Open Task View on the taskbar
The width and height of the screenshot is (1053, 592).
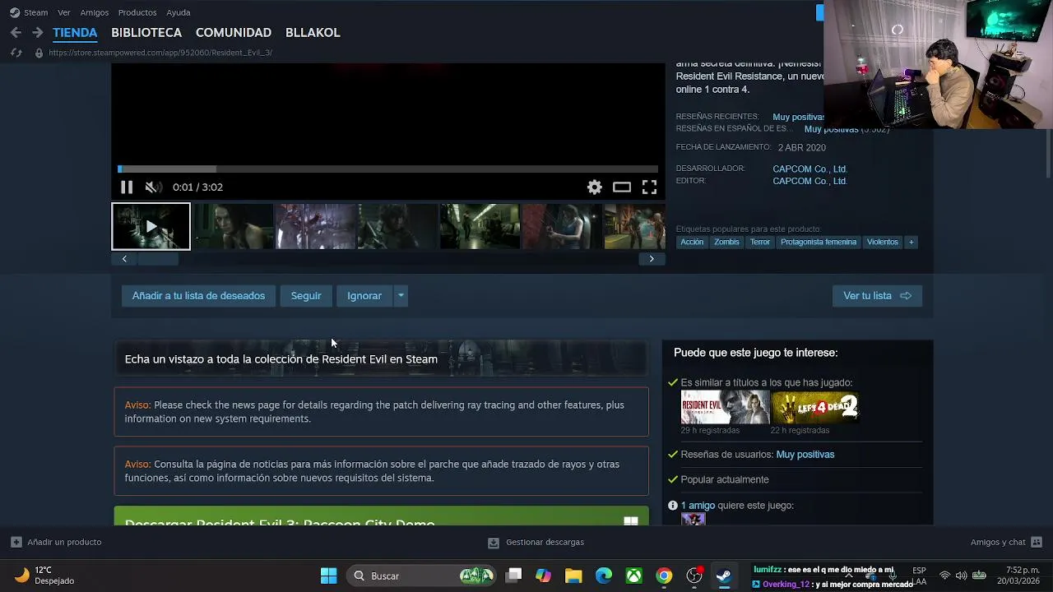(x=513, y=576)
